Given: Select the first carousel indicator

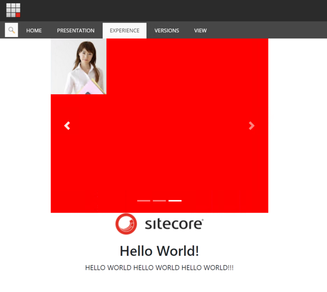Looking at the screenshot, I should click(143, 200).
